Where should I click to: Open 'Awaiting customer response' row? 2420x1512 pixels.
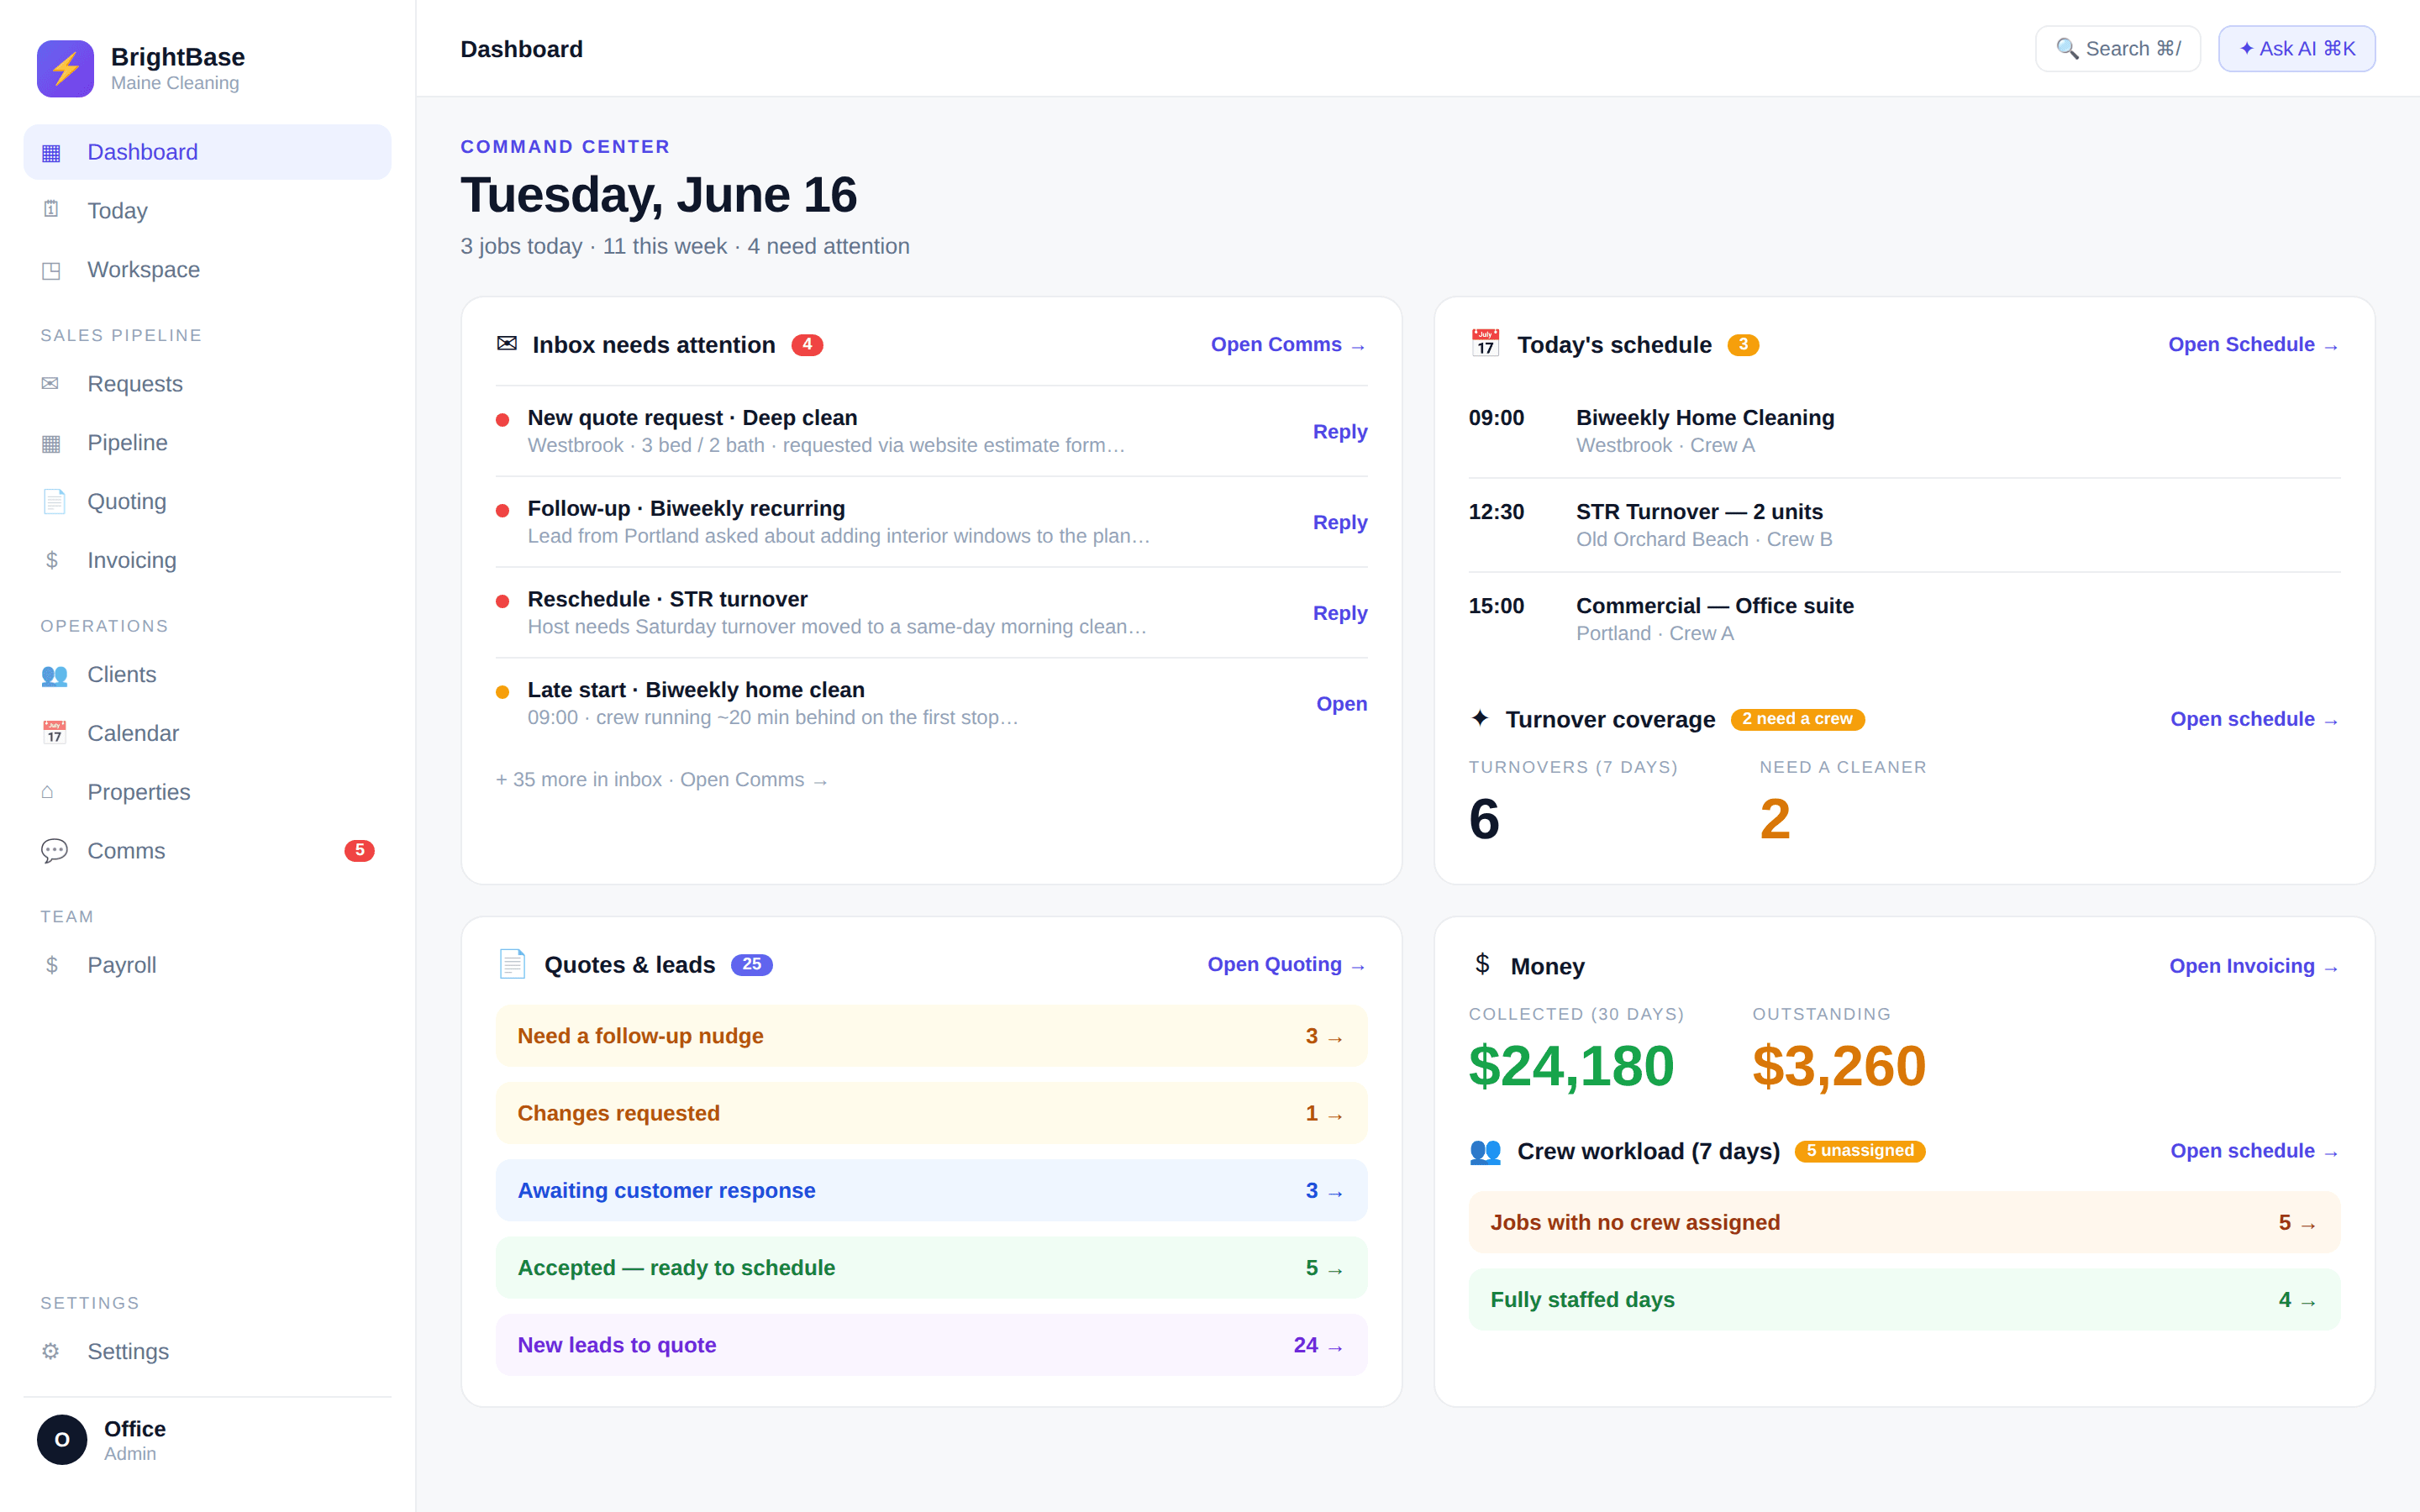(931, 1190)
